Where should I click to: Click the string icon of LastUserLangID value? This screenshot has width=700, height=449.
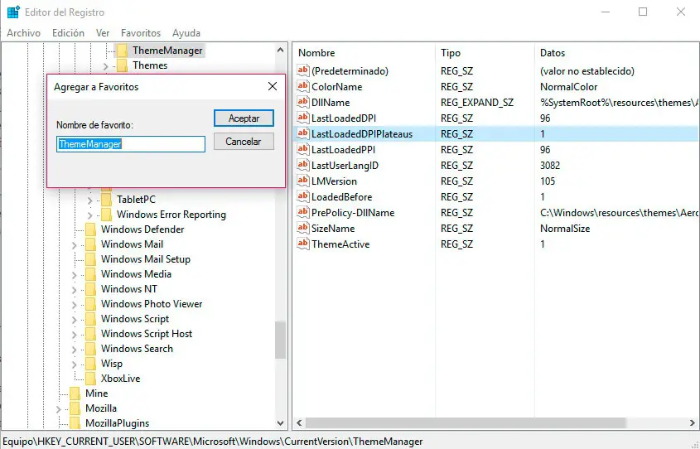303,165
